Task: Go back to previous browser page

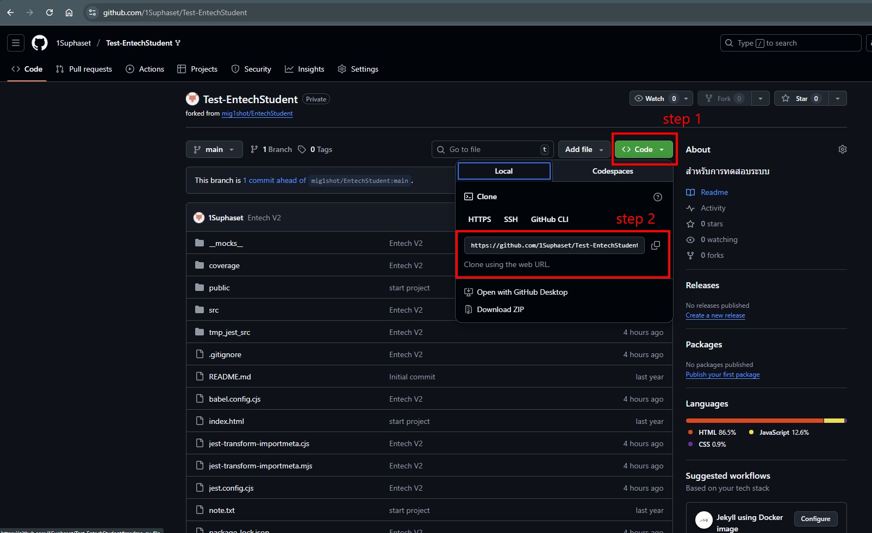Action: (x=10, y=12)
